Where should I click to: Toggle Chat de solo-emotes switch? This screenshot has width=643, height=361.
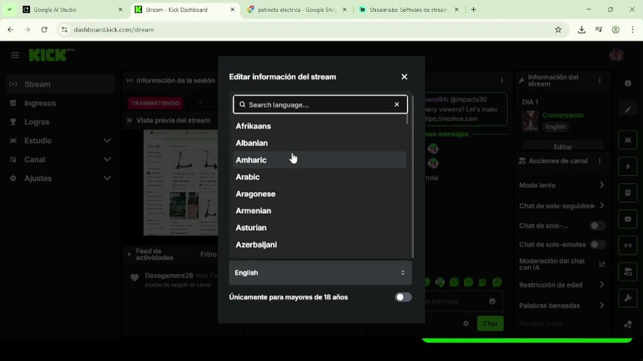[x=597, y=245]
